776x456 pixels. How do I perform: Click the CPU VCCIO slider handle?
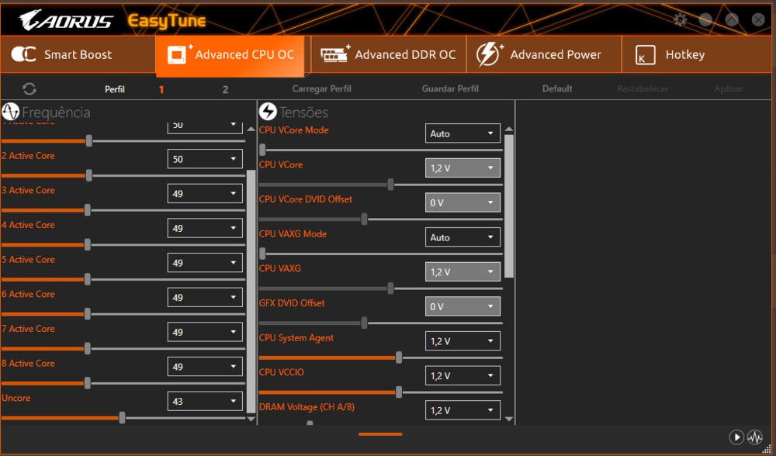pyautogui.click(x=399, y=392)
